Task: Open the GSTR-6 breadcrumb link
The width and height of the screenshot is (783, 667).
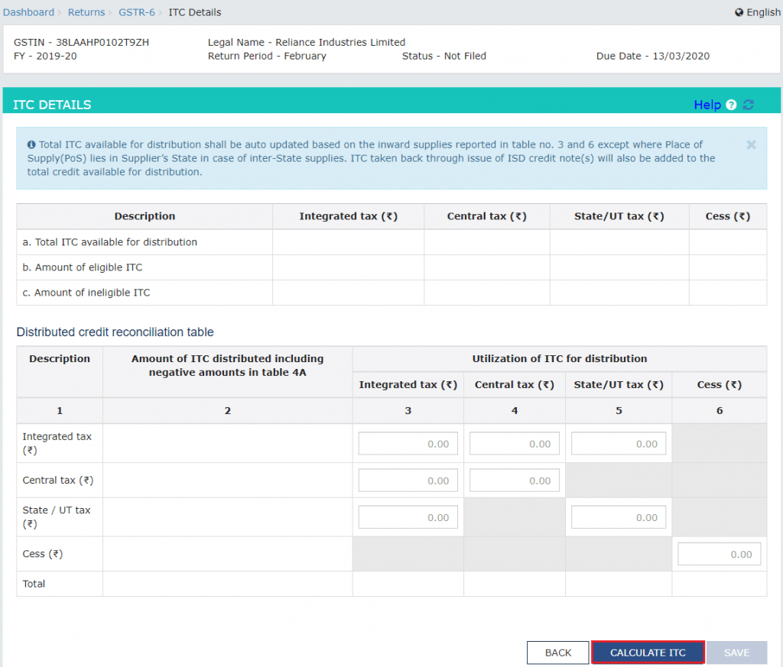Action: point(137,12)
